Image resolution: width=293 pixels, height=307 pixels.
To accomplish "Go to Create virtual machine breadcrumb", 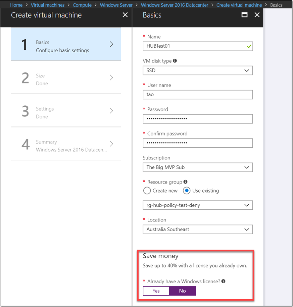I will (239, 5).
